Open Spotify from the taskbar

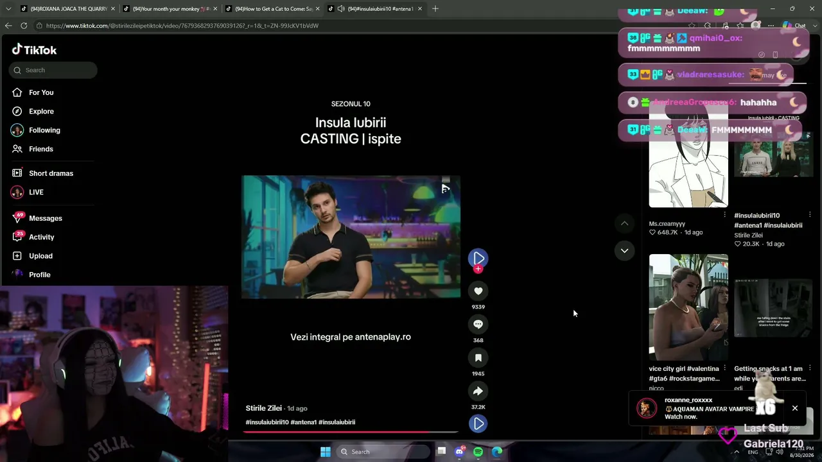pyautogui.click(x=478, y=452)
